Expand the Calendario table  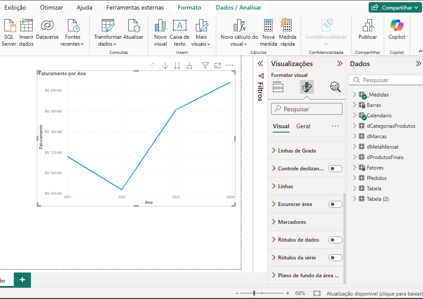click(x=355, y=115)
